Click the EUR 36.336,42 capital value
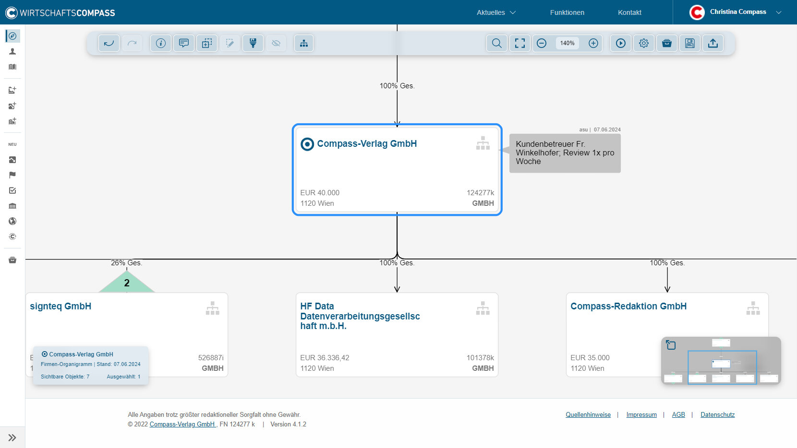This screenshot has height=448, width=797. (325, 358)
